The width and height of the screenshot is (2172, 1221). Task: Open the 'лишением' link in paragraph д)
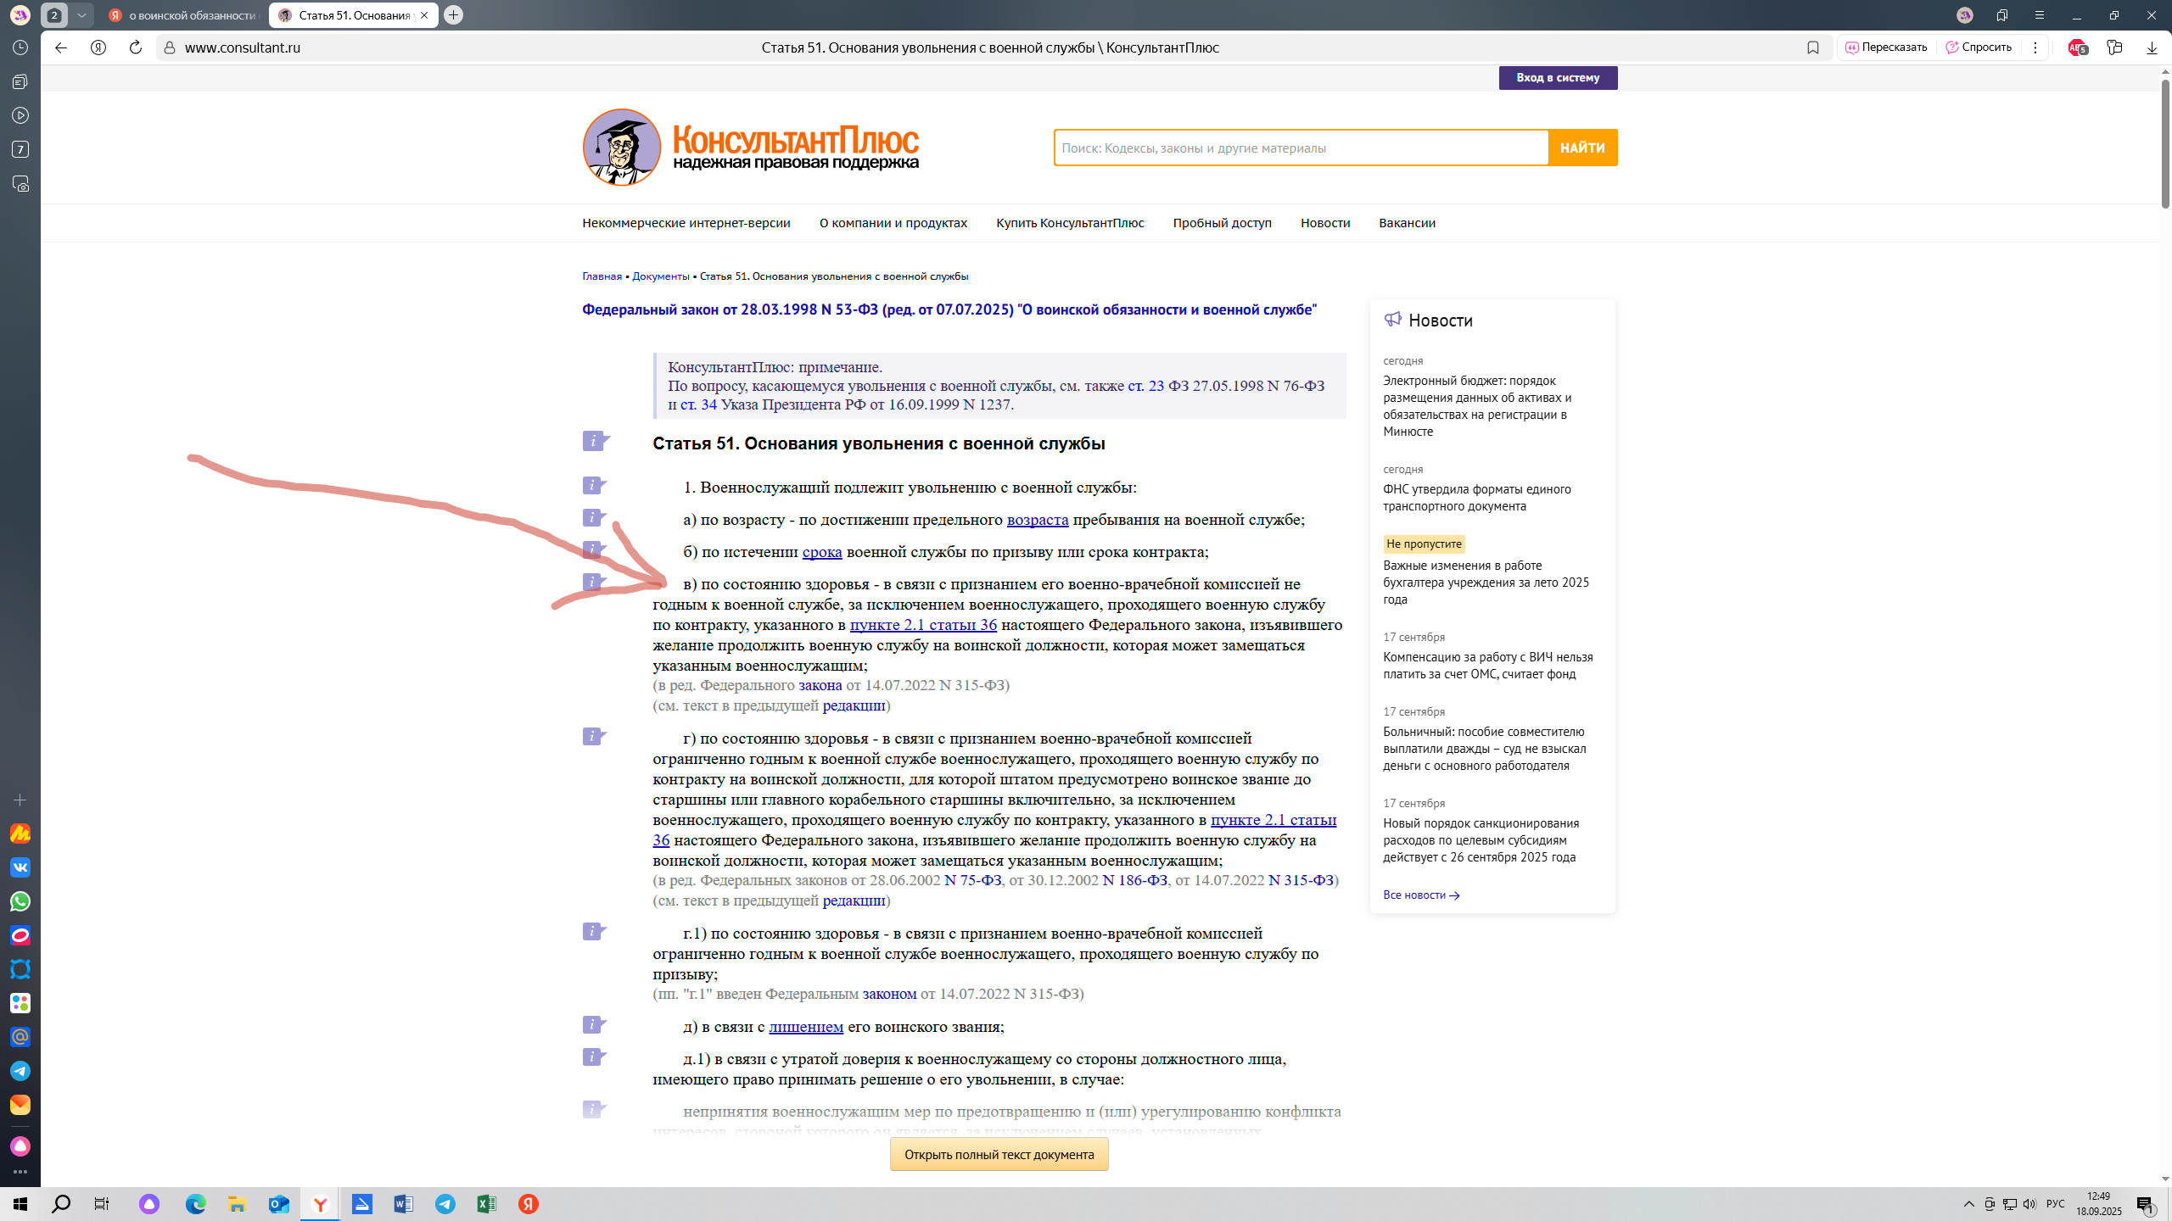click(x=806, y=1026)
